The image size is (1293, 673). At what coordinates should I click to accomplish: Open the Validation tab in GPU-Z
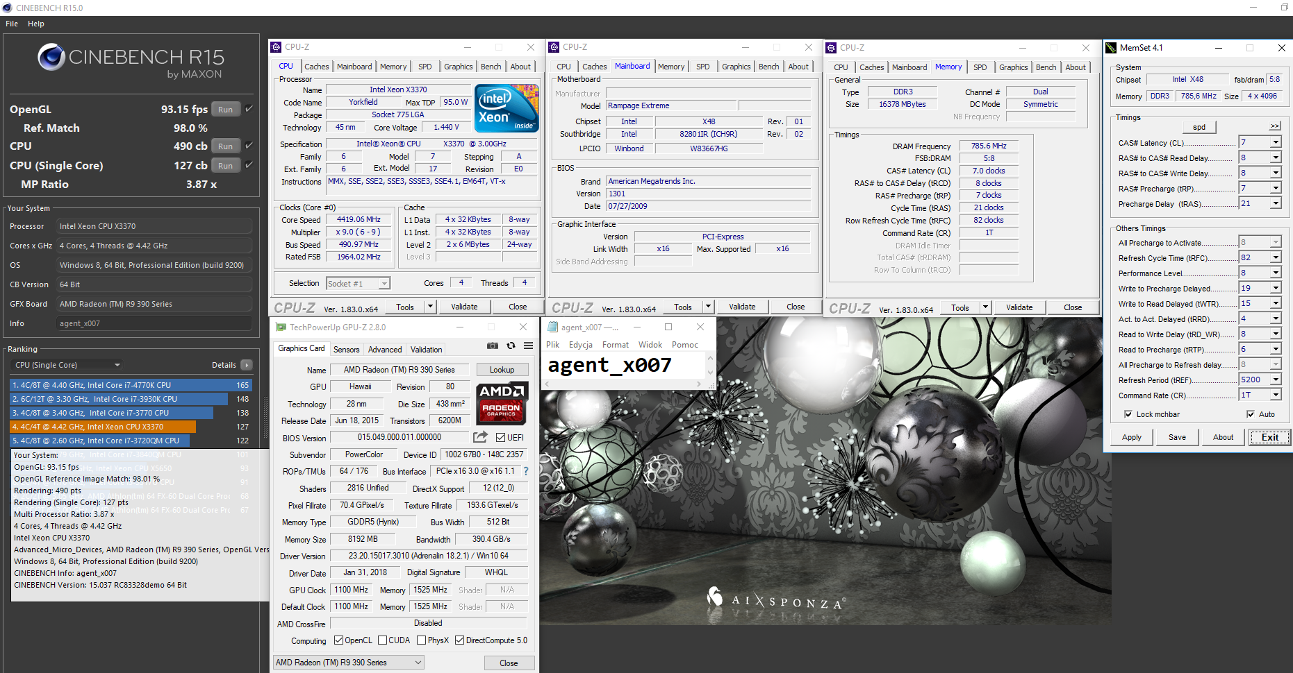[426, 350]
